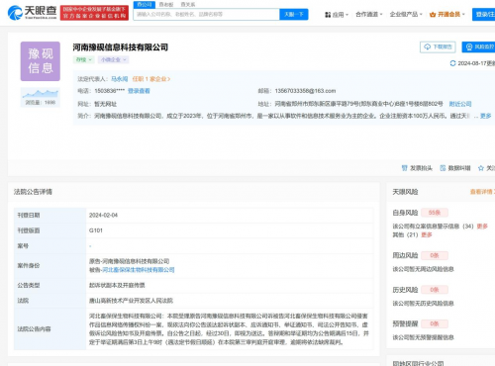Click the 发票抬头 invoice header icon
Screen dimensions: 495x366
pos(404,168)
